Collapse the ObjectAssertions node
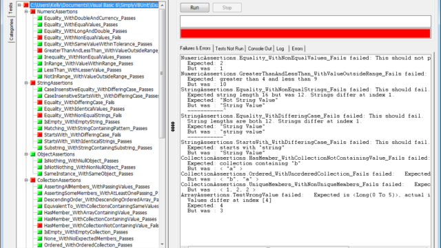Screen dimensions: 441x248 point(26,154)
